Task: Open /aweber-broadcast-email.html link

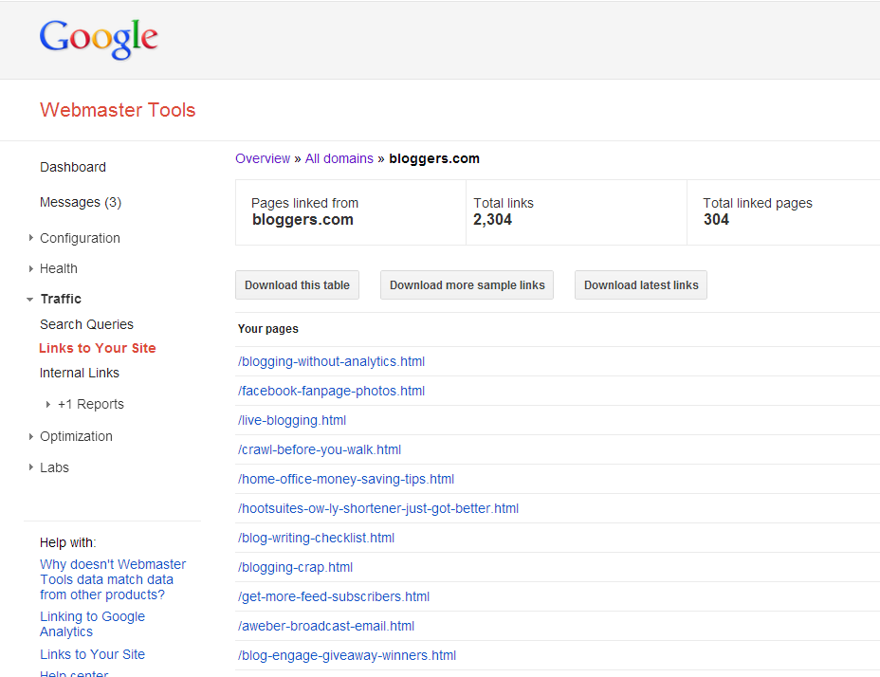Action: pos(326,626)
